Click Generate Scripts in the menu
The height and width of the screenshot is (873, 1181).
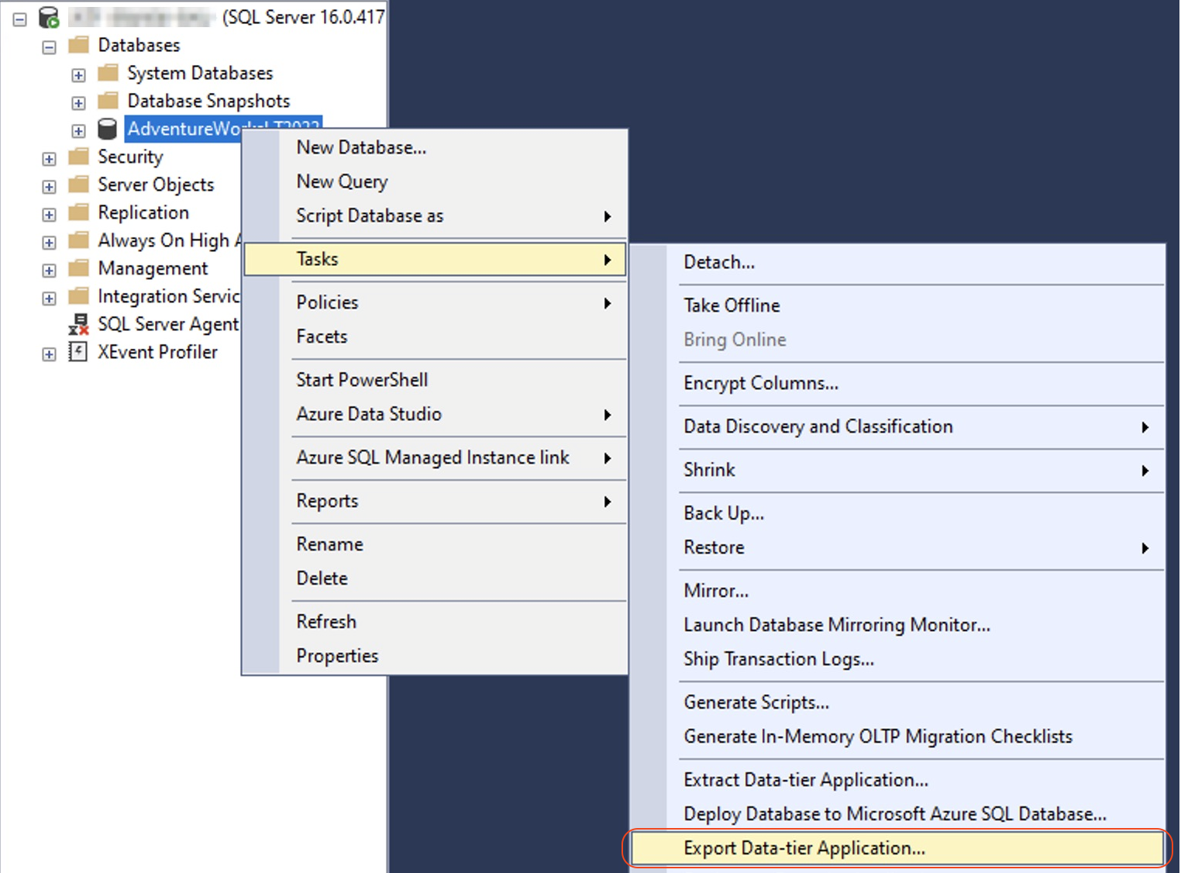756,702
